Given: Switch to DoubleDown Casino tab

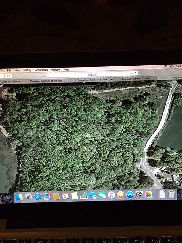Looking at the screenshot, I should coord(92,80).
